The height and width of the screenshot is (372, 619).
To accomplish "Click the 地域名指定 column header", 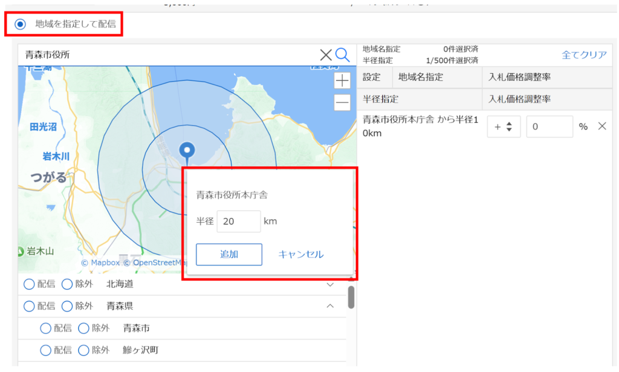I will point(421,77).
